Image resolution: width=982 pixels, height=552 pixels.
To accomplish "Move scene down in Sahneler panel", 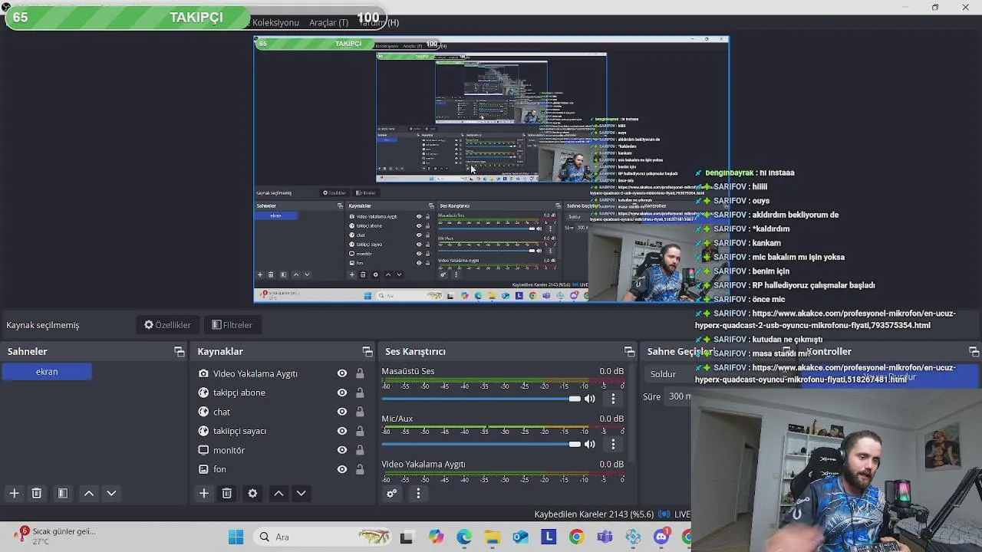I will click(111, 494).
